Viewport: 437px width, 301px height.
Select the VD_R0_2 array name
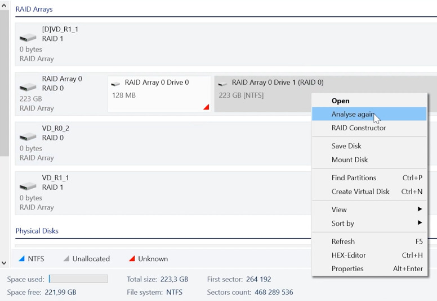(55, 128)
